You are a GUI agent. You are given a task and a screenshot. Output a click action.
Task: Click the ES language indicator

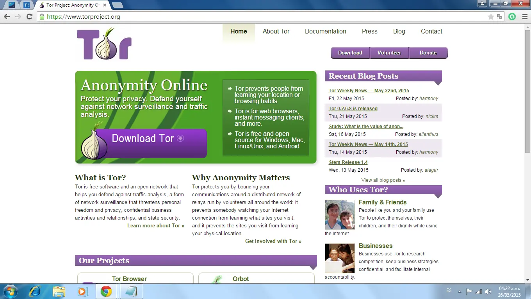pos(449,291)
